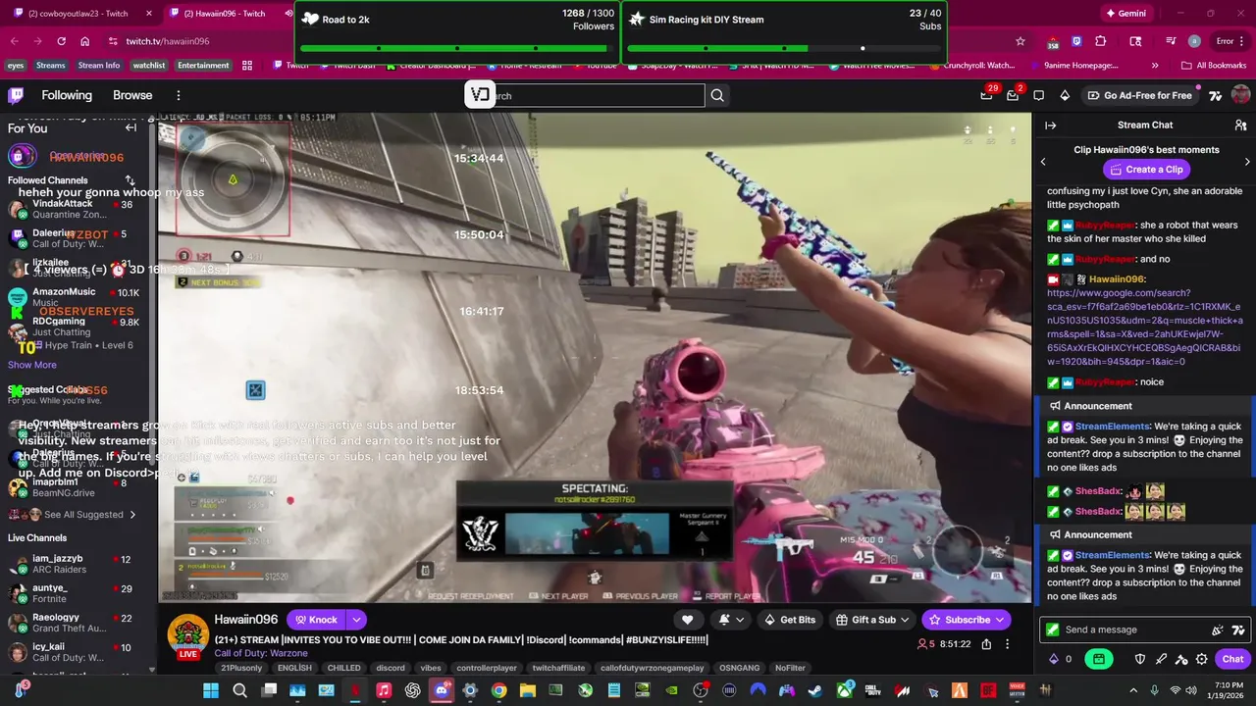
Task: Open the Entertainment bookmark folder
Action: (x=203, y=66)
